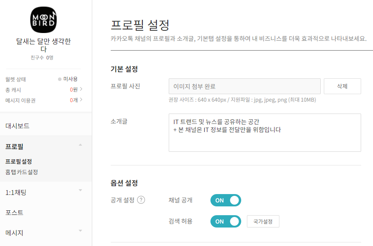Open 홈탭카드설정 submenu item
Screen dimensions: 373x246
pyautogui.click(x=22, y=172)
